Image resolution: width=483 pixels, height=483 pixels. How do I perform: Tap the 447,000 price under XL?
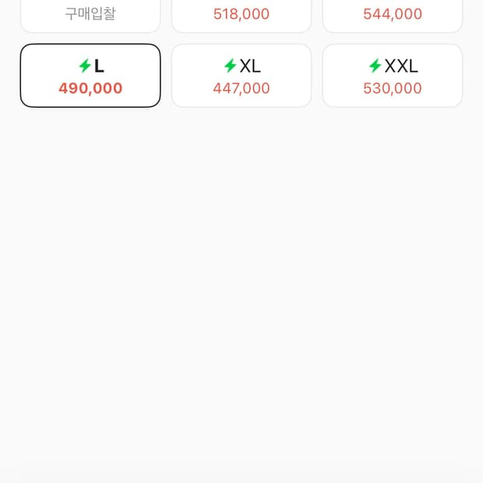[x=241, y=89]
